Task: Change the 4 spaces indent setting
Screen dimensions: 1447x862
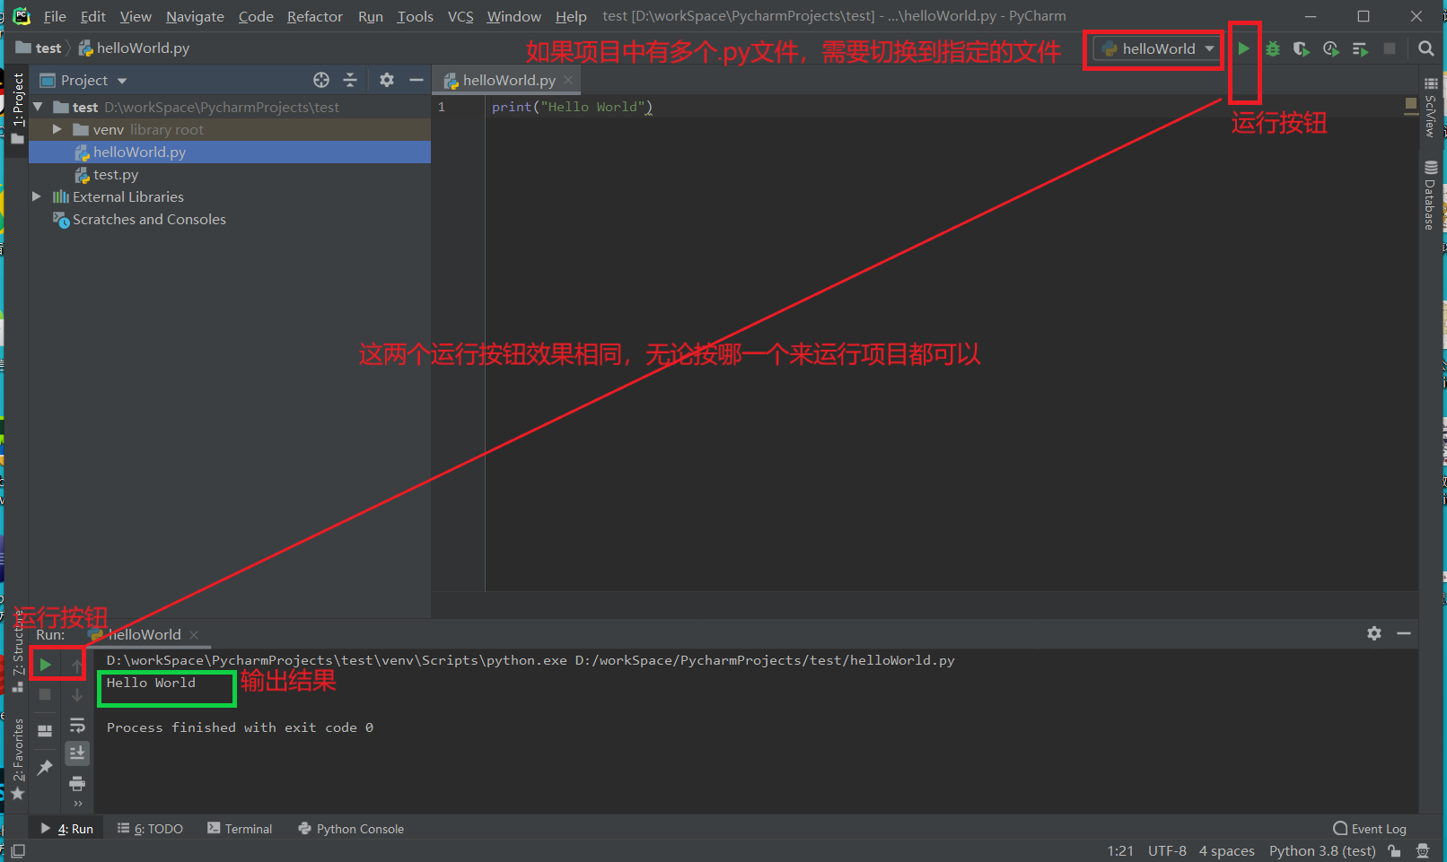Action: coord(1226,850)
